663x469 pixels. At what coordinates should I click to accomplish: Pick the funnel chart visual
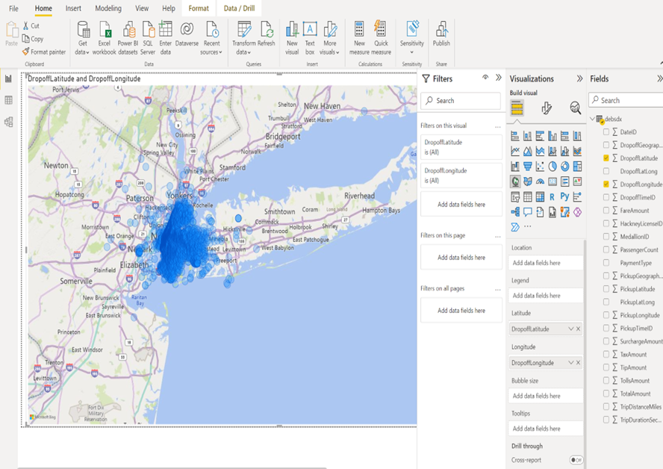pyautogui.click(x=527, y=167)
